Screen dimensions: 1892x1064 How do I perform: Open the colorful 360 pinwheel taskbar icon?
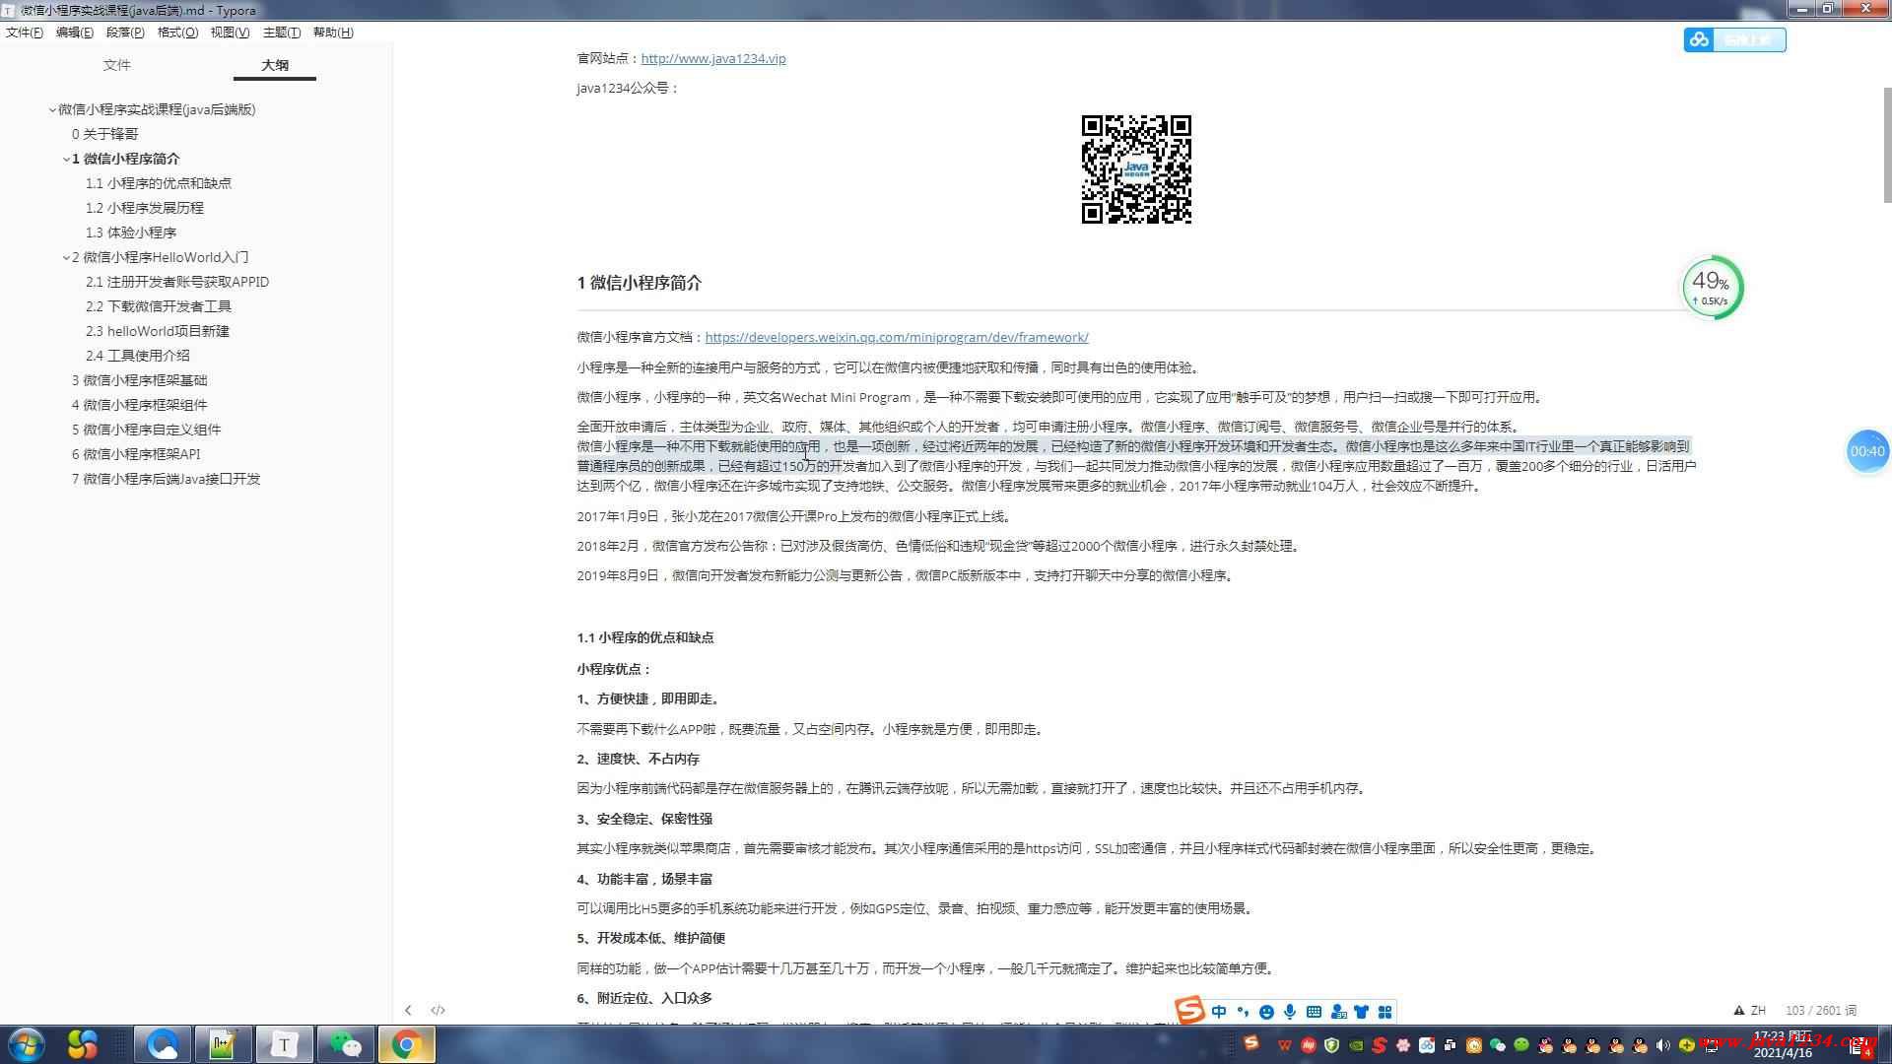(83, 1044)
